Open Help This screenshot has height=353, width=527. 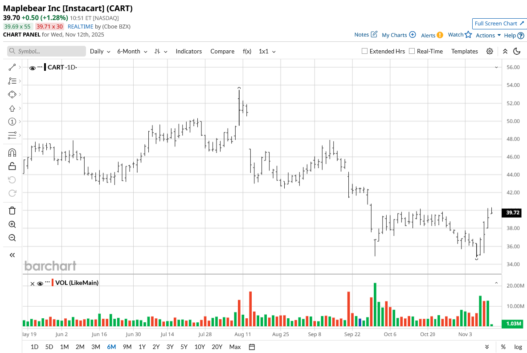click(x=514, y=35)
